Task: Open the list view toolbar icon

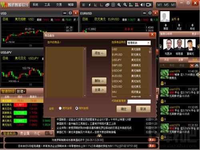Action: [x=84, y=5]
